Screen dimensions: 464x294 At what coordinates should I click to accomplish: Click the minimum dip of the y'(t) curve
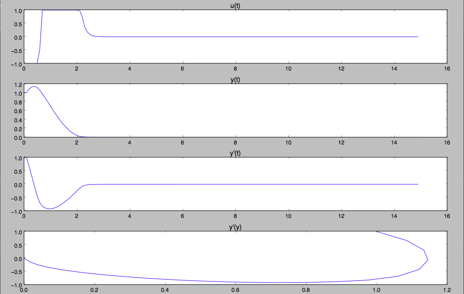(x=50, y=208)
